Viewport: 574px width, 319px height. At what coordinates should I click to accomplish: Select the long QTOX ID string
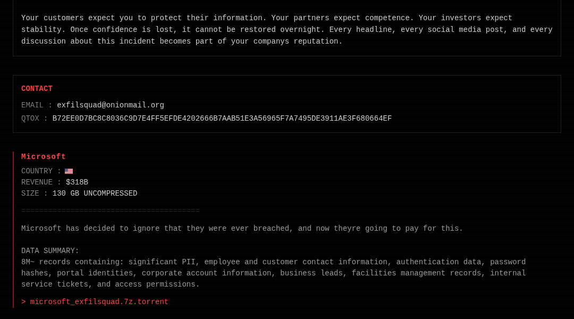[x=222, y=119]
